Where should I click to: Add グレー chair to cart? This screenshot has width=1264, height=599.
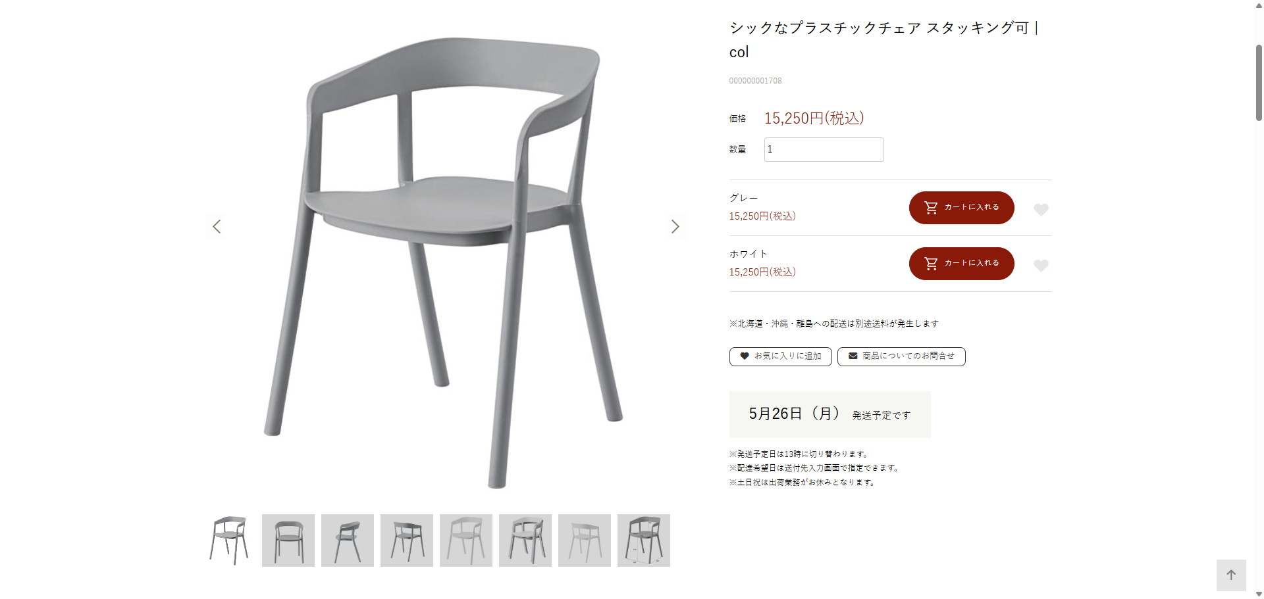[x=961, y=208]
